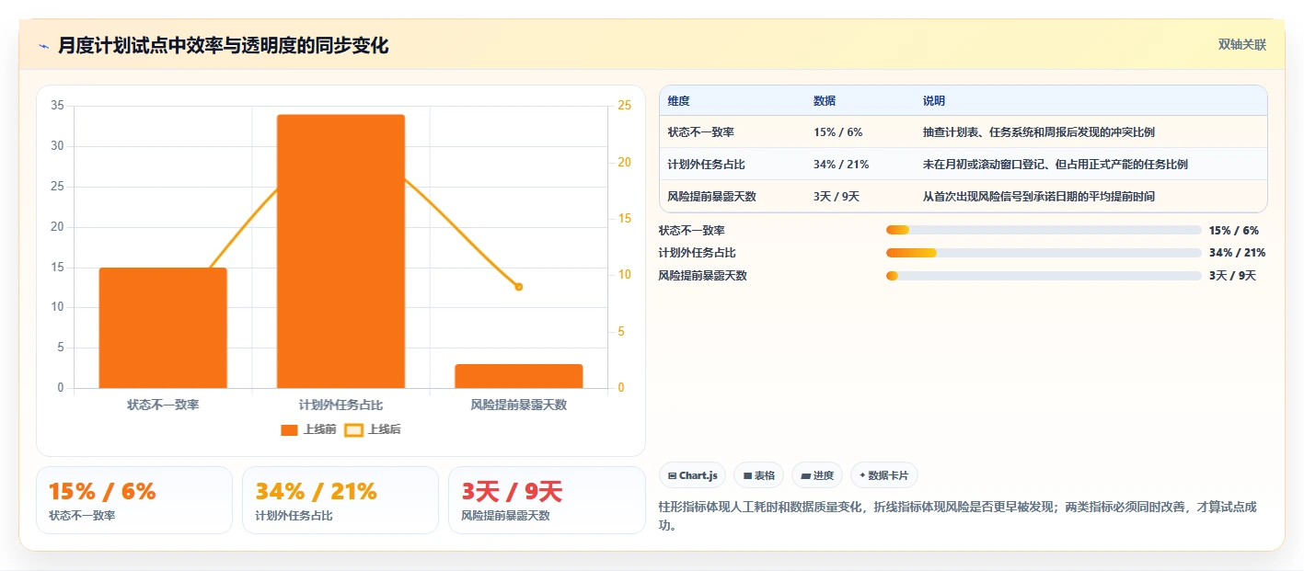Viewport: 1304px width, 571px height.
Task: Click table cell 计划外任务占比
Action: 706,164
